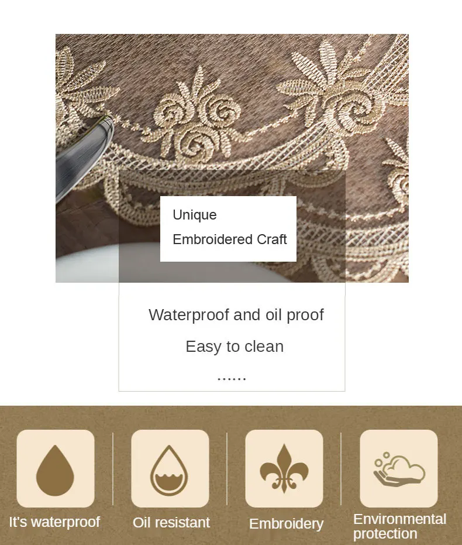This screenshot has height=545, width=462.
Task: Open the embroidered lace tablecloth photo
Action: click(232, 158)
